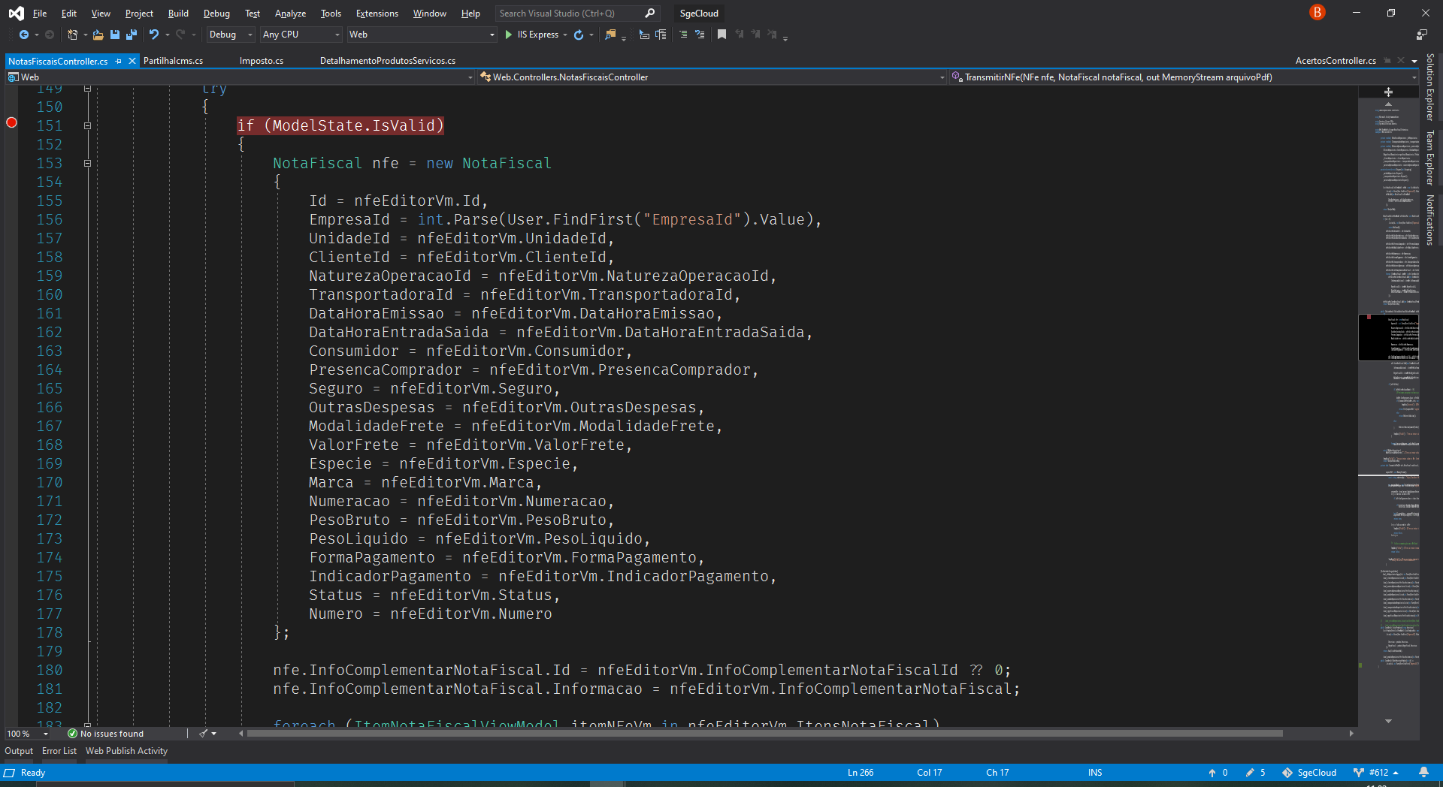This screenshot has height=787, width=1443.
Task: Expand the editor zoom level dropdown
Action: (46, 734)
